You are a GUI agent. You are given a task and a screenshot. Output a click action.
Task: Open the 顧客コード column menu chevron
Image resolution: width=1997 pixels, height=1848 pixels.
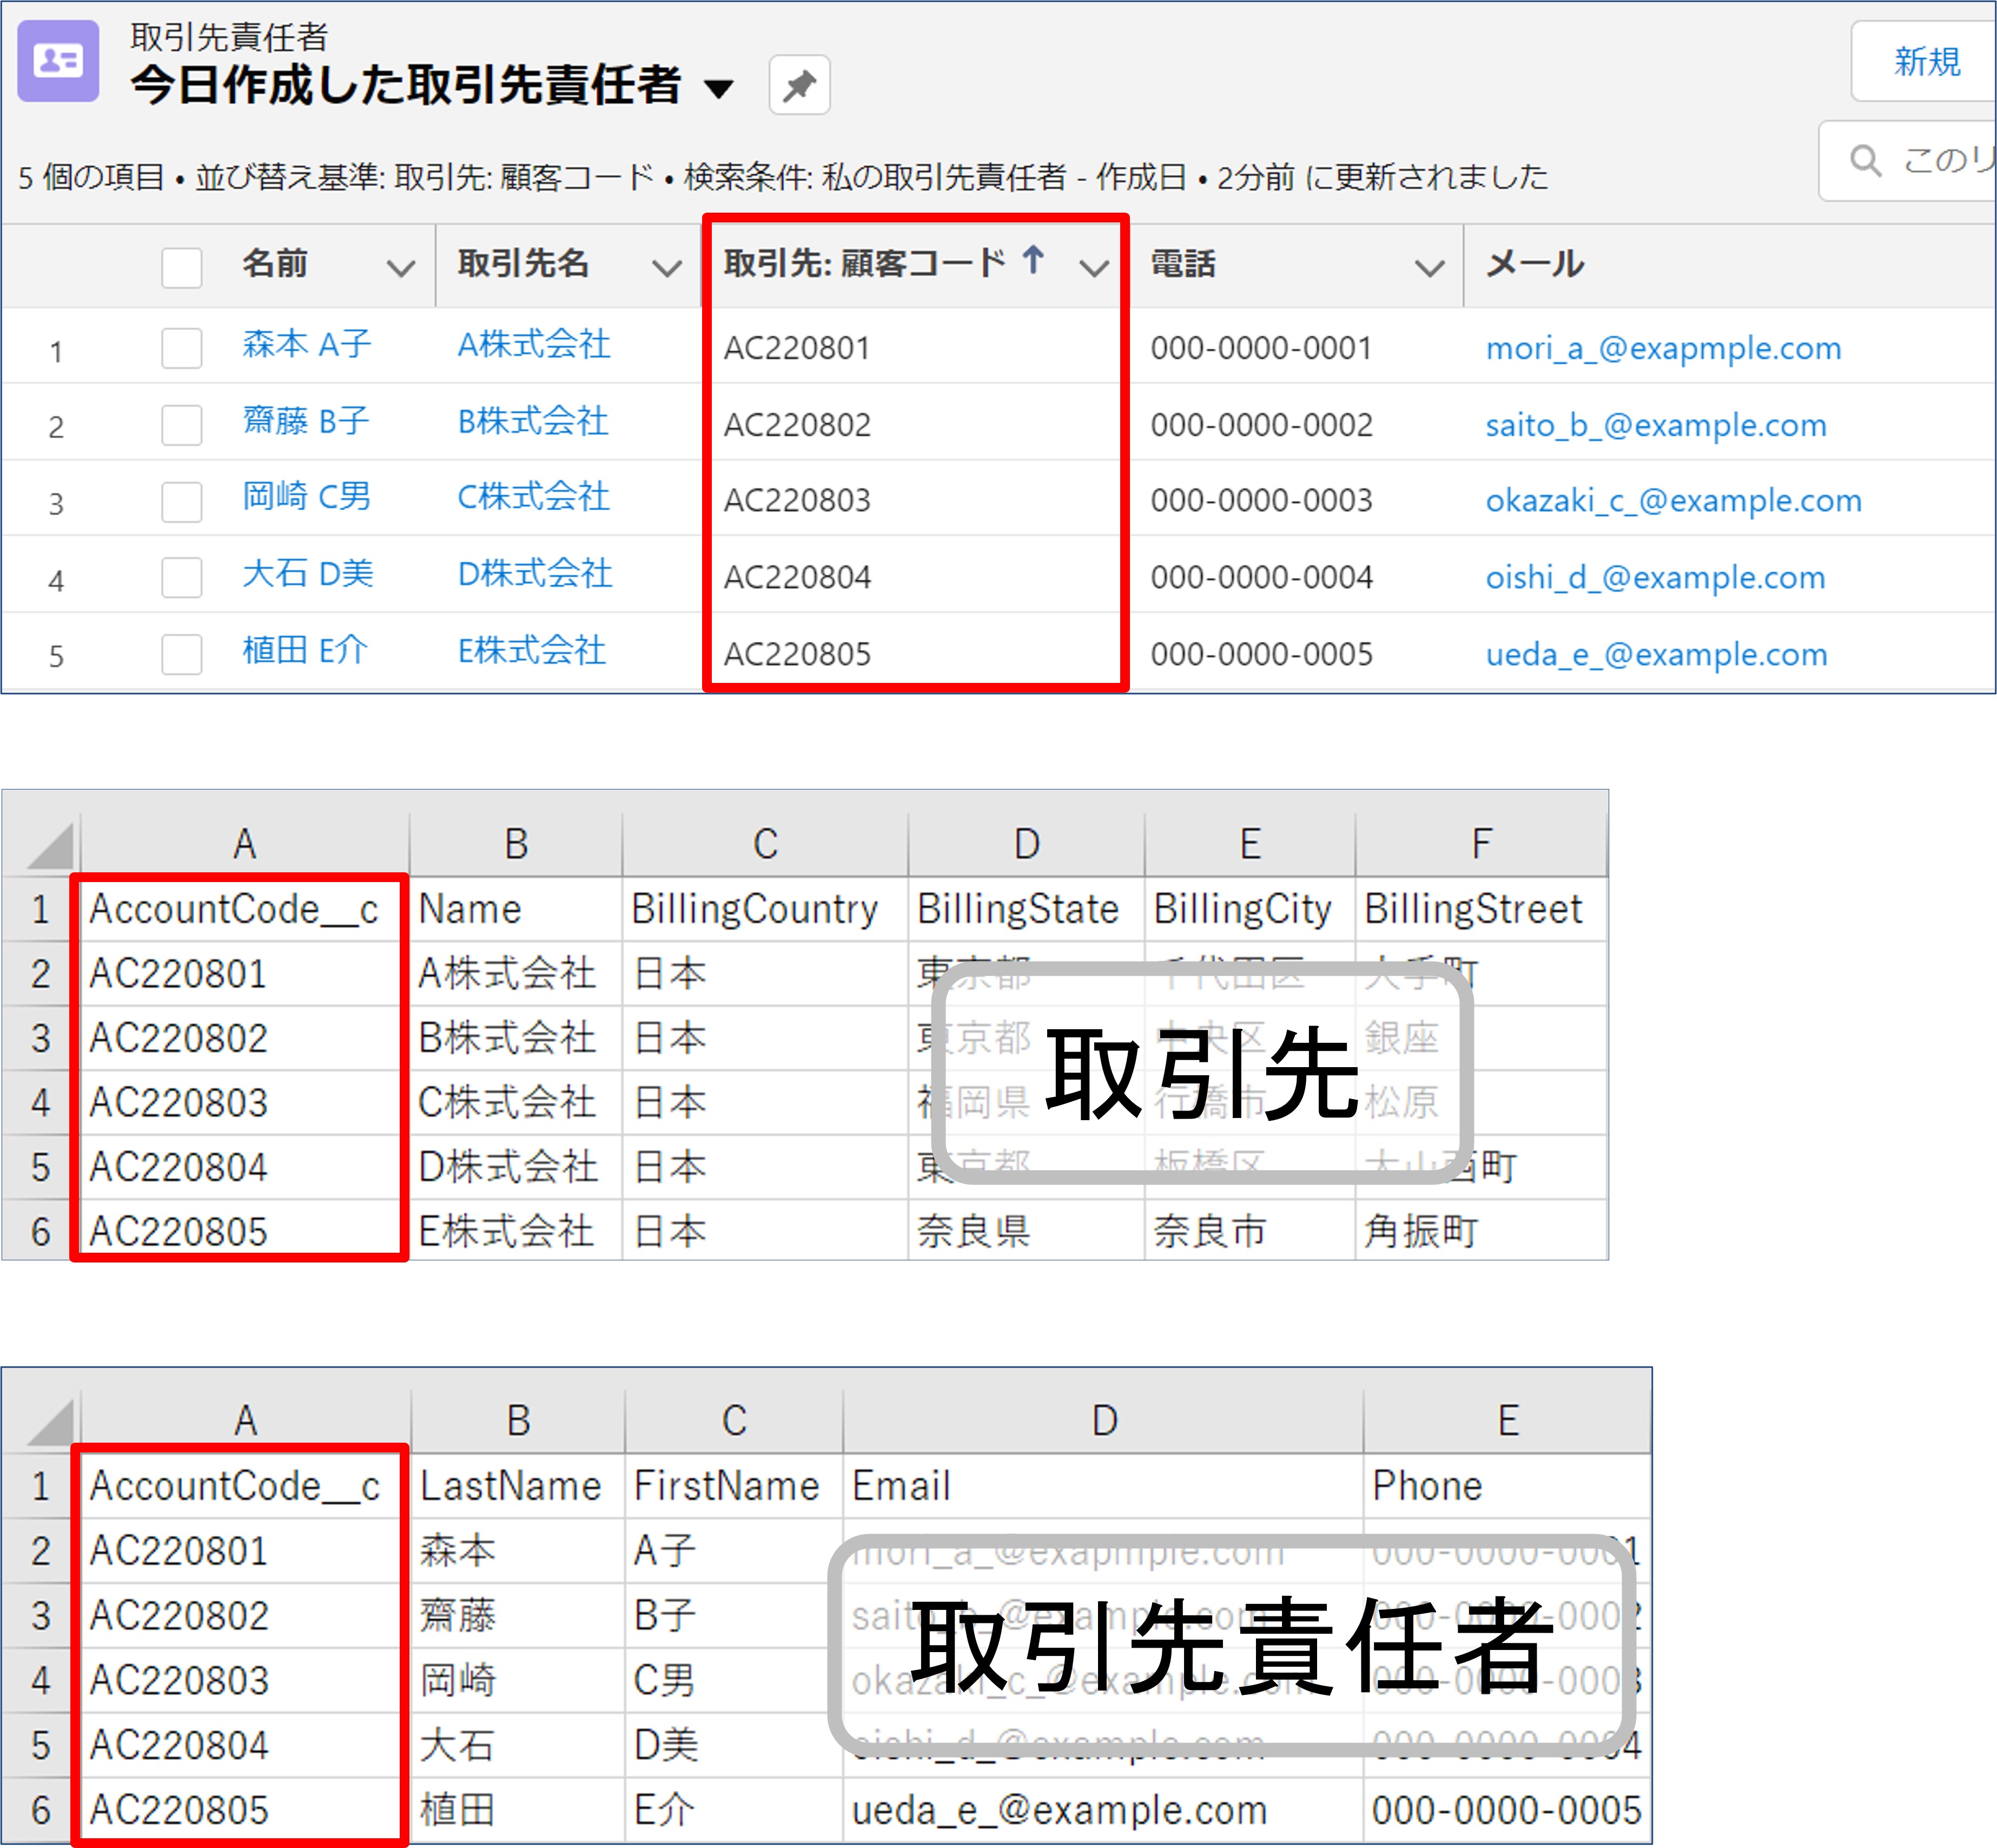(x=1094, y=268)
